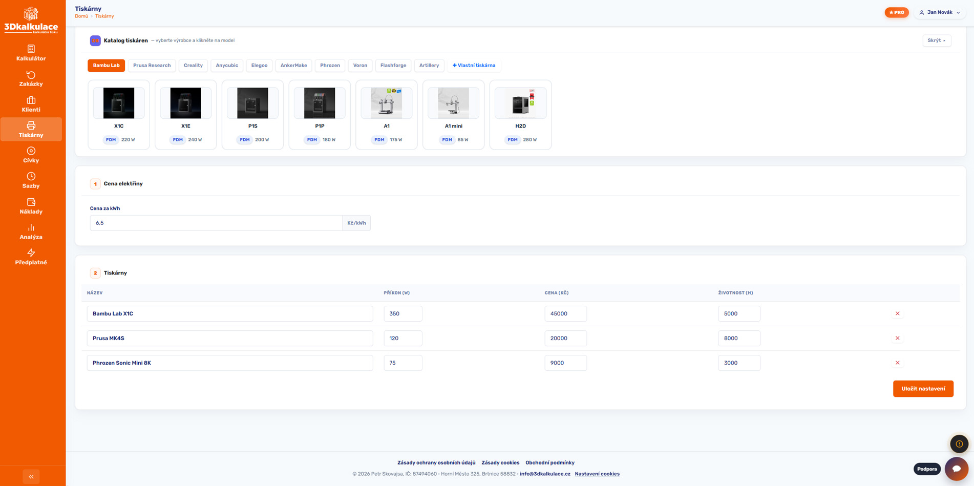Image resolution: width=974 pixels, height=486 pixels.
Task: Open the Zásady cookies link
Action: click(x=500, y=463)
